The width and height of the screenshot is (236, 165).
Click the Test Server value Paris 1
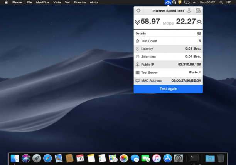195,72
